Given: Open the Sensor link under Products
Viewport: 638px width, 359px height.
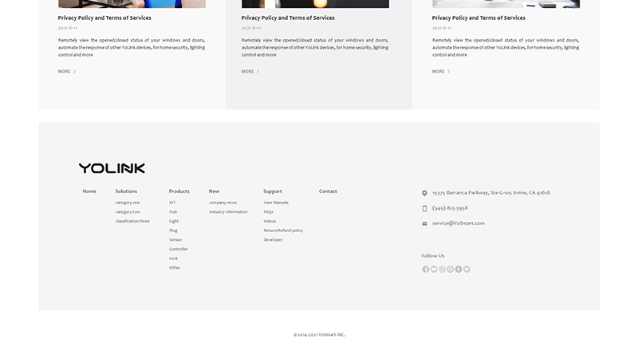Looking at the screenshot, I should pyautogui.click(x=175, y=240).
